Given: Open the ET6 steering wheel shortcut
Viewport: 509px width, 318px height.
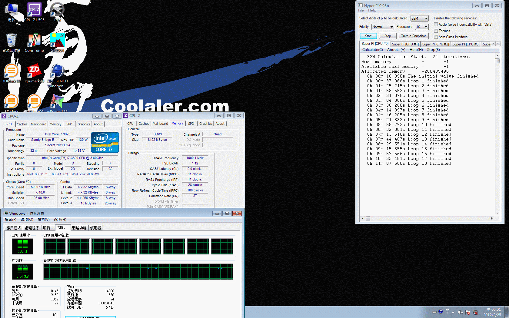Looking at the screenshot, I should coord(57,12).
